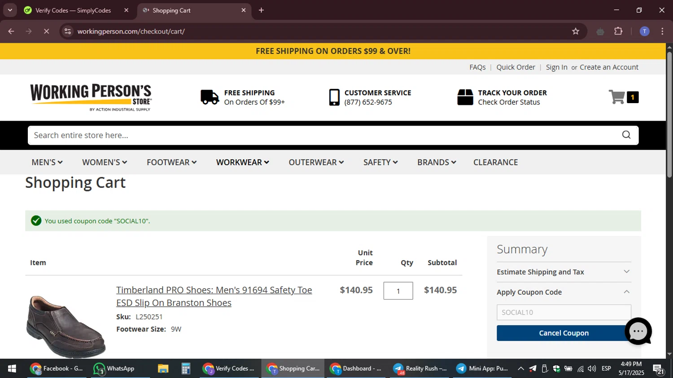Click the free shipping truck icon
The width and height of the screenshot is (673, 378).
[210, 97]
